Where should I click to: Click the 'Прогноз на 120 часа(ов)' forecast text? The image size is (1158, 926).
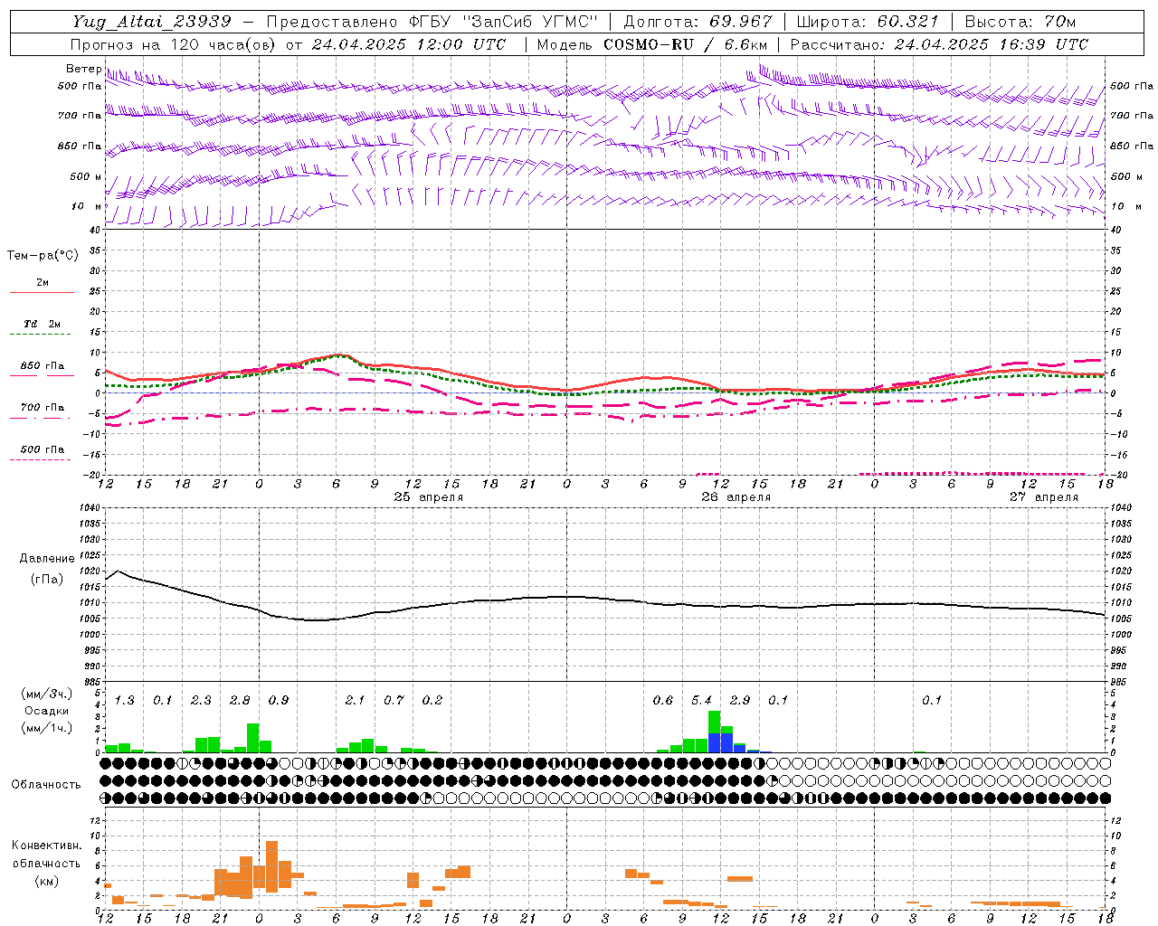(175, 44)
